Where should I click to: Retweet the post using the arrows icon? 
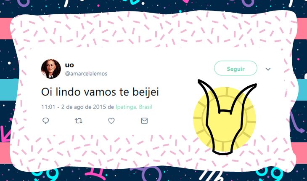pos(79,121)
